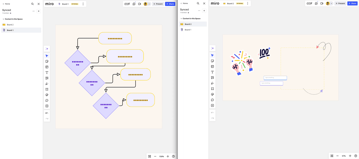
Task: Open Board 2 from the left window sidebar
Action: tap(10, 25)
